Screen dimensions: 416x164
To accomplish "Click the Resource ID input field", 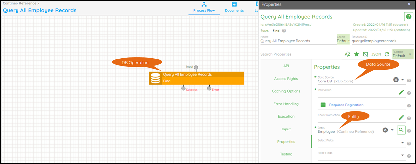I will coord(382,39).
